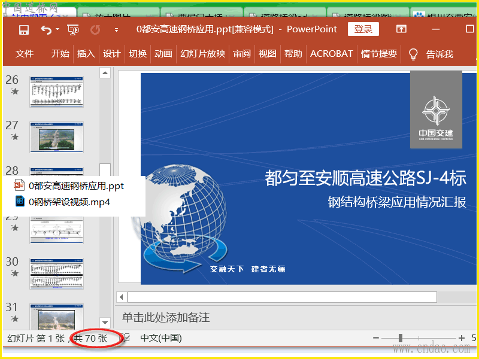479x359 pixels.
Task: Click the lightbulb Tell Me icon
Action: (413, 54)
